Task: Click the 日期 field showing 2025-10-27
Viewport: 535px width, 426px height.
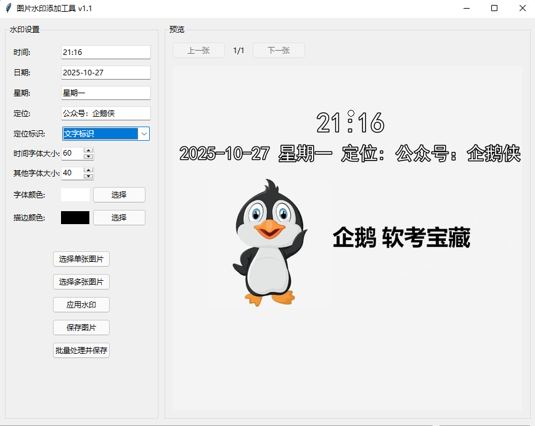Action: tap(105, 72)
